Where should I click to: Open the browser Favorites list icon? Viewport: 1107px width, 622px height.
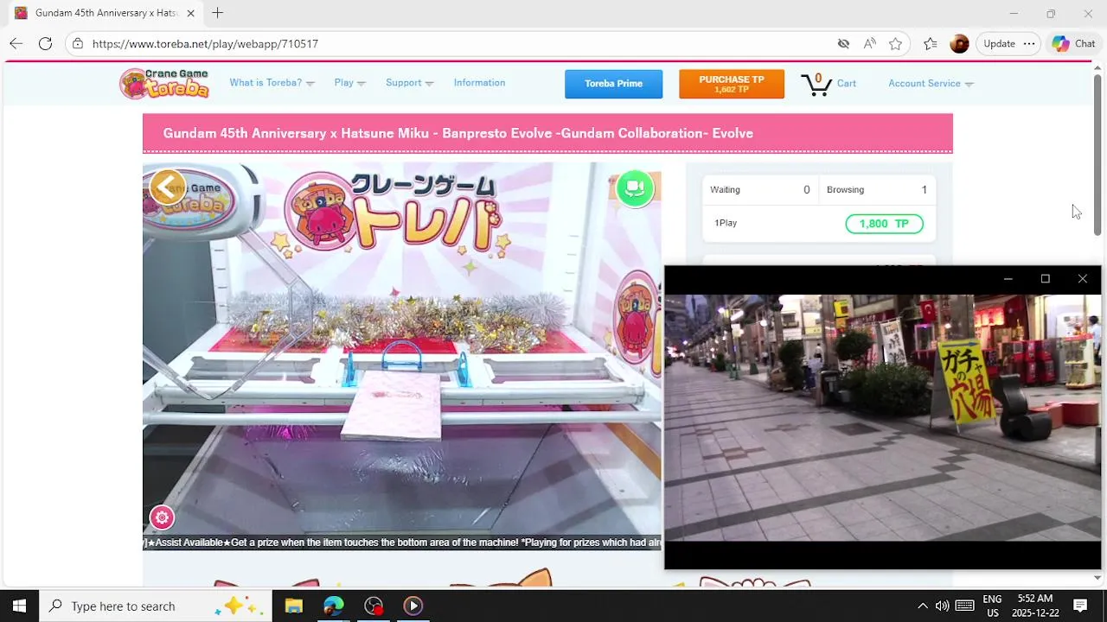click(x=930, y=43)
